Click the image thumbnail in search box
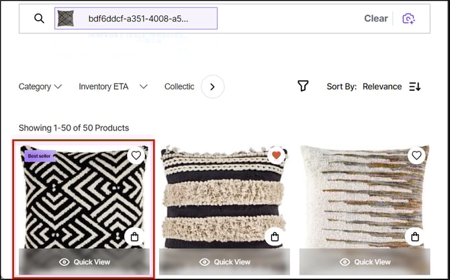450x280 pixels. pyautogui.click(x=66, y=19)
